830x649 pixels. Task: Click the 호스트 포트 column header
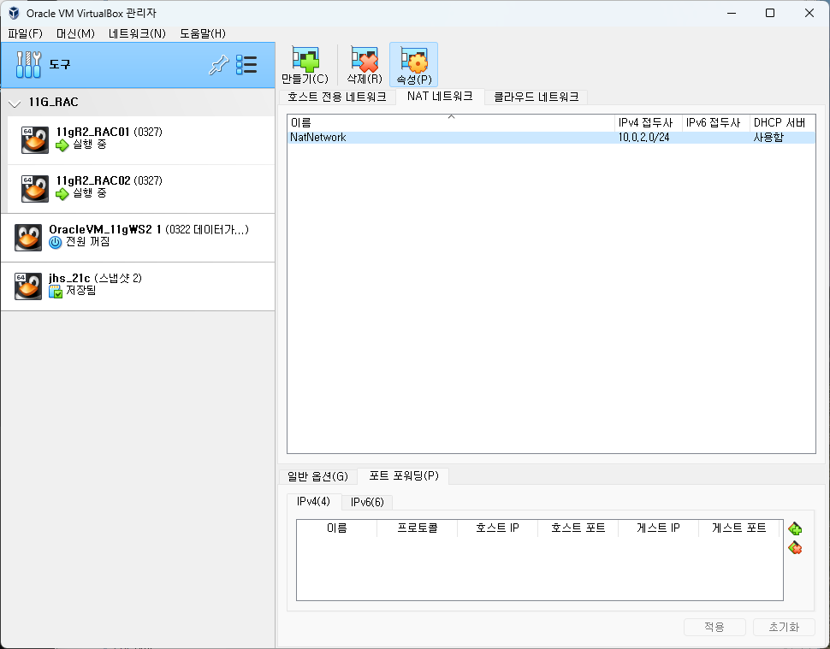point(578,528)
